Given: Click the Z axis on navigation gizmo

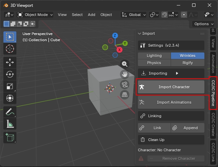Looking at the screenshot, I should click(115, 36).
